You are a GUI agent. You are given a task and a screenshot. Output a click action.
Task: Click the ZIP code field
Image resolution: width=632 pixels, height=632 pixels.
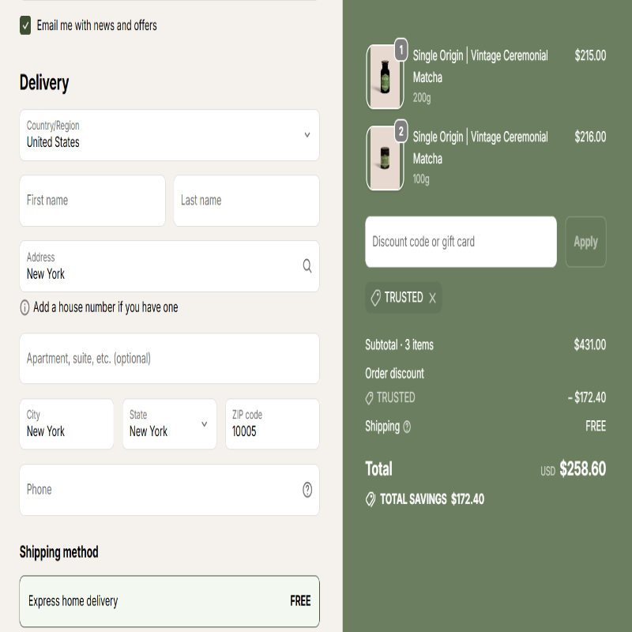point(272,424)
